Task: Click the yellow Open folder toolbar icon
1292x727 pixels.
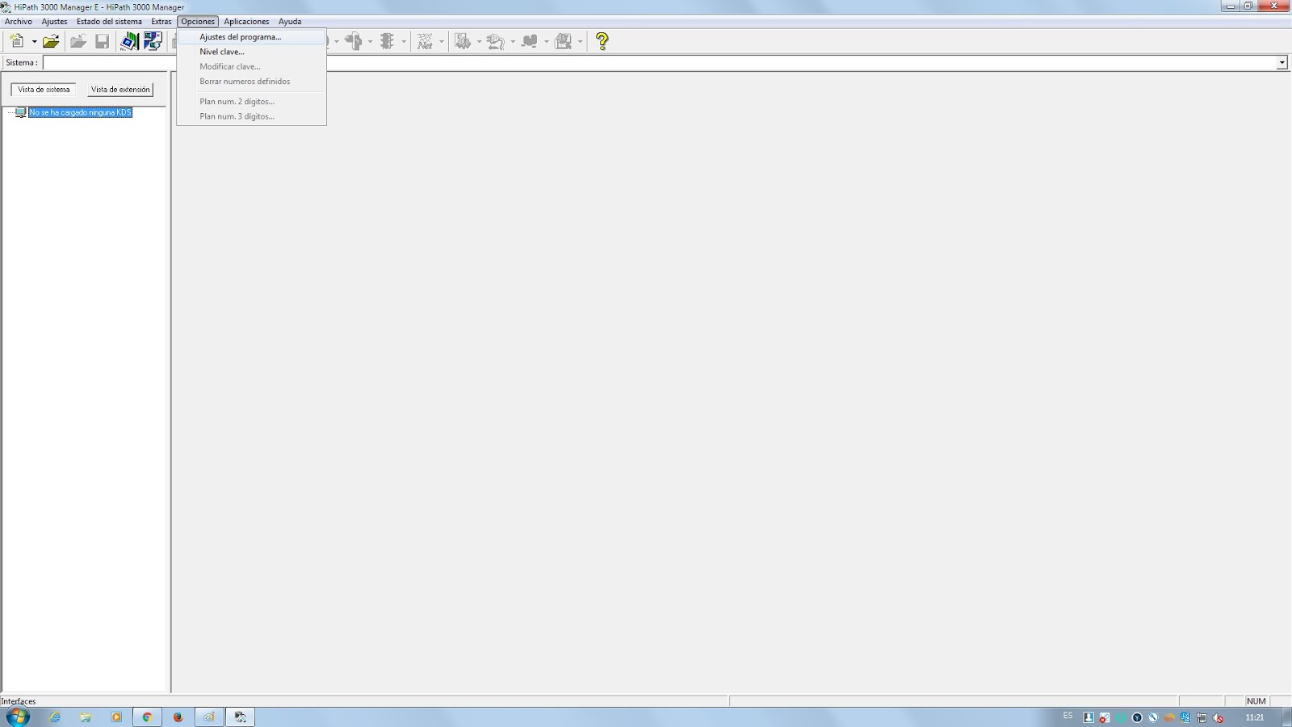Action: coord(51,40)
